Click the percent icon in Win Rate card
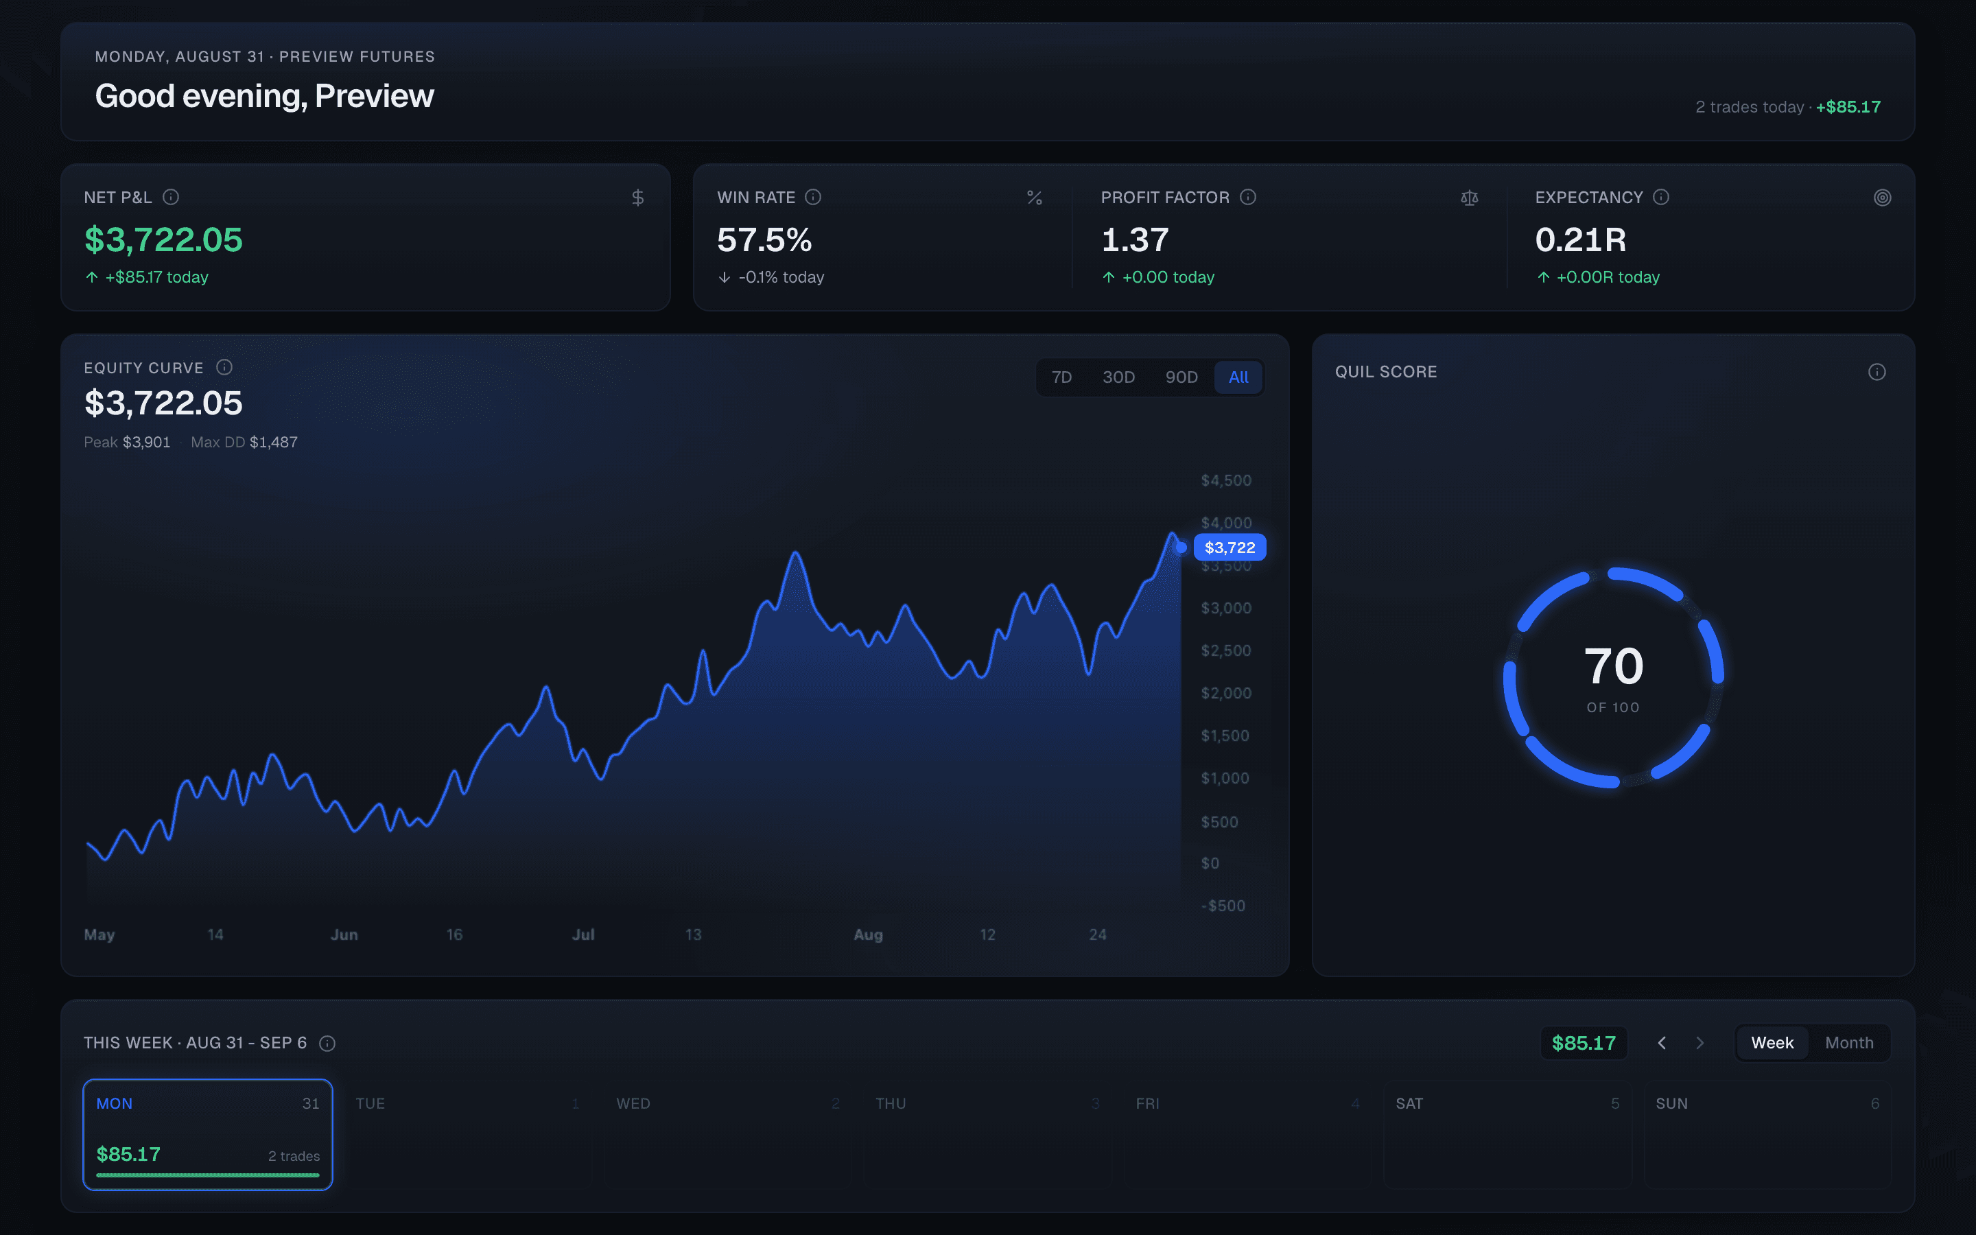 click(x=1035, y=198)
